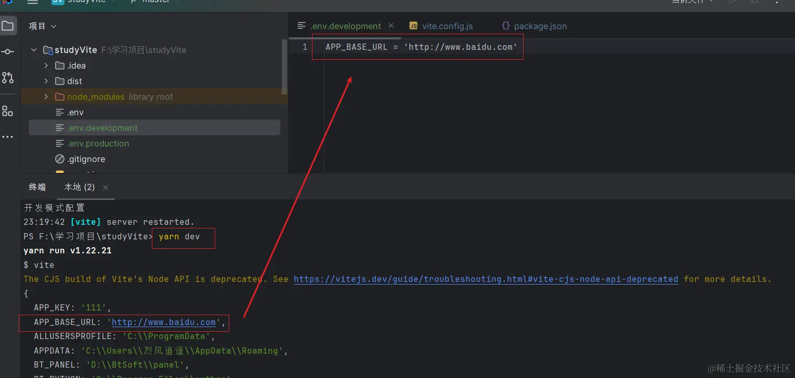The image size is (795, 378).
Task: Place cursor in APP_BASE_URL editor line
Action: click(x=422, y=47)
